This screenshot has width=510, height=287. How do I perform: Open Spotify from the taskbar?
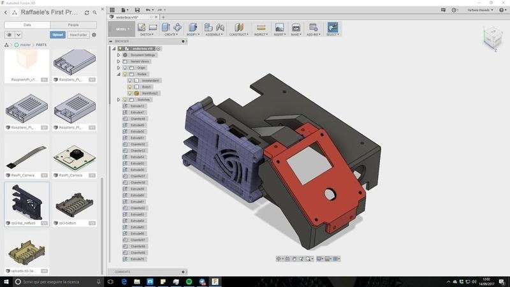tap(189, 282)
